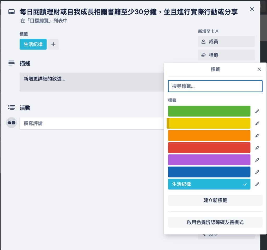
Task: Click the 撰寫評論 comment field
Action: (92, 123)
